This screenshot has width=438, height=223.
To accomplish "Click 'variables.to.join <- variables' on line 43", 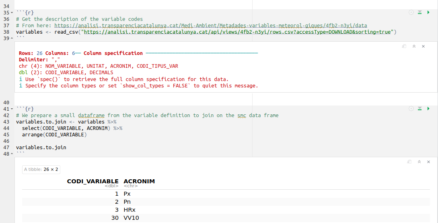I will tap(60, 122).
